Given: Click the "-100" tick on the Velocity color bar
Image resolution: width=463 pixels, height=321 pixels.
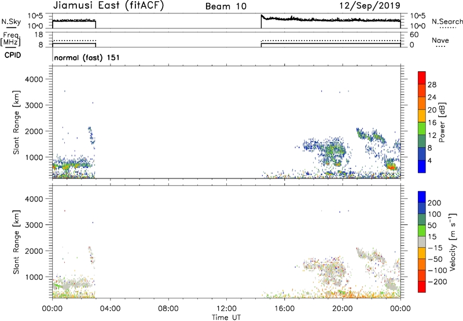Looking at the screenshot, I should point(438,271).
